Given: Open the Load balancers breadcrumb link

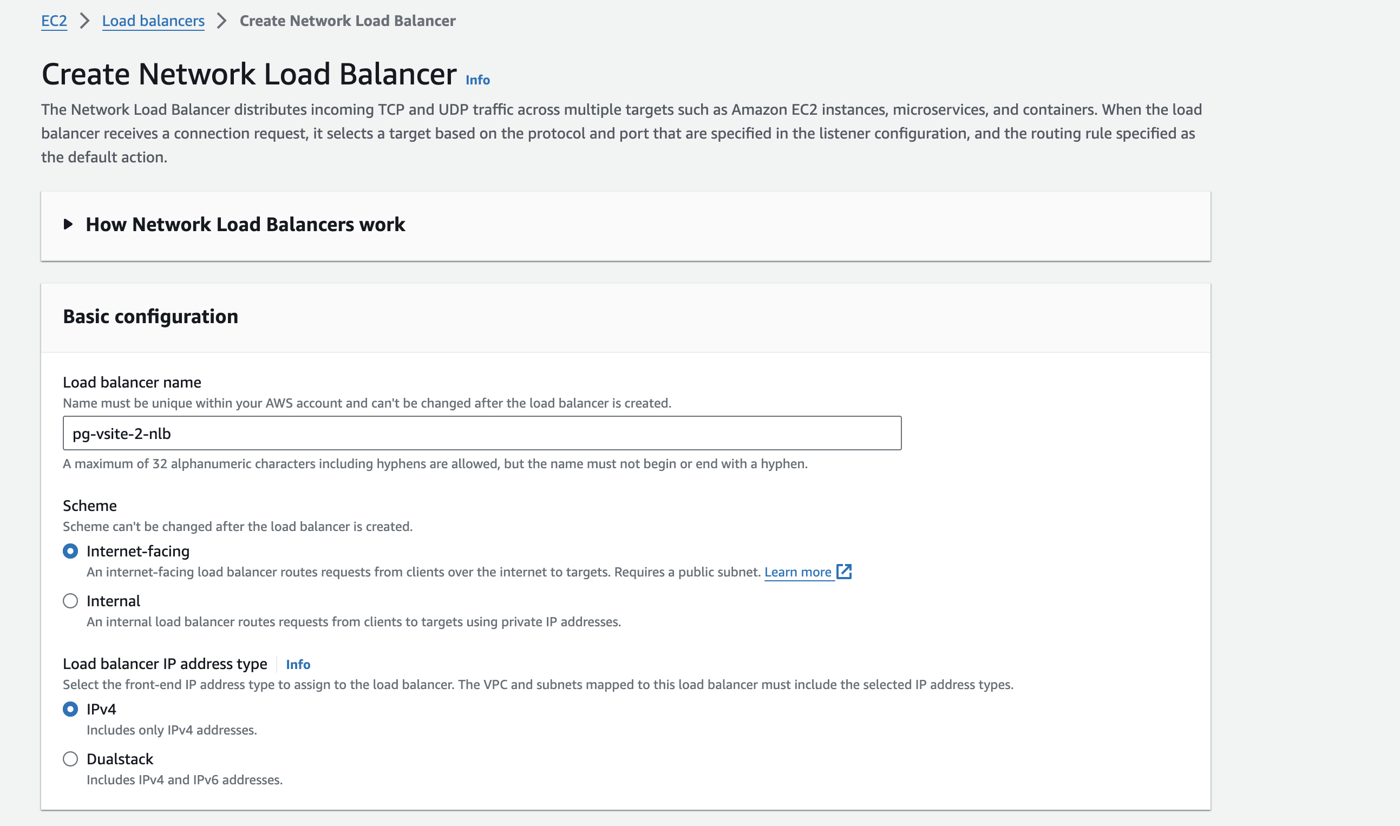Looking at the screenshot, I should (153, 21).
